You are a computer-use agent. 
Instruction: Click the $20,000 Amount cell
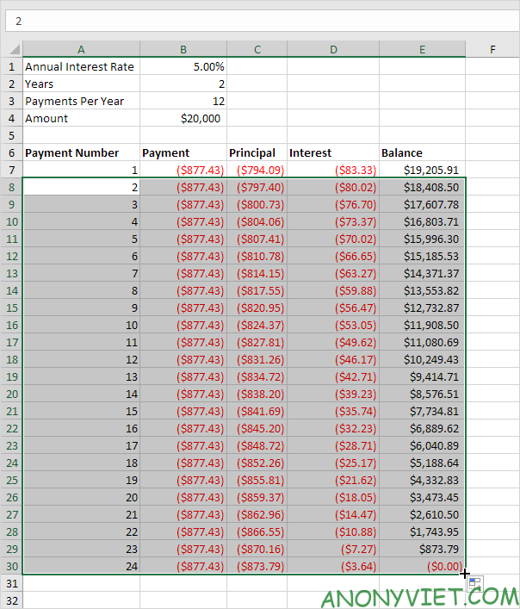[183, 119]
